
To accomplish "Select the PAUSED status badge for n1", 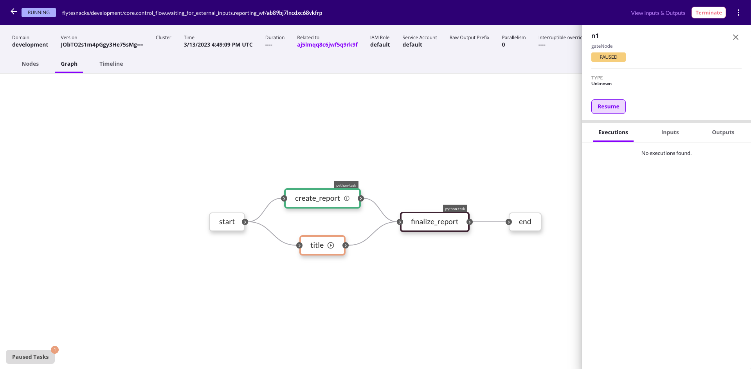I will click(608, 57).
